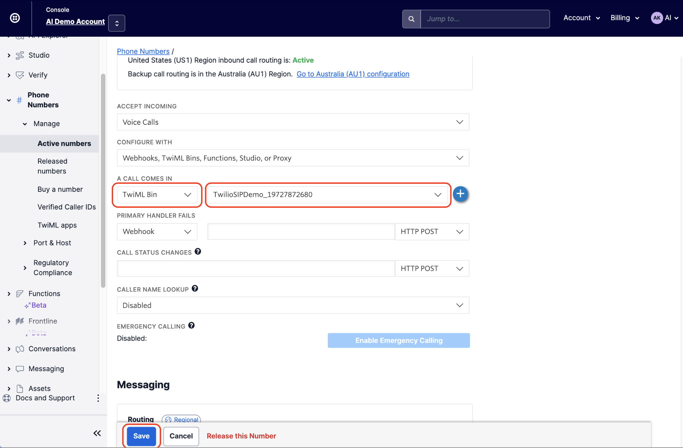Click the Frontline sidebar icon

(20, 321)
